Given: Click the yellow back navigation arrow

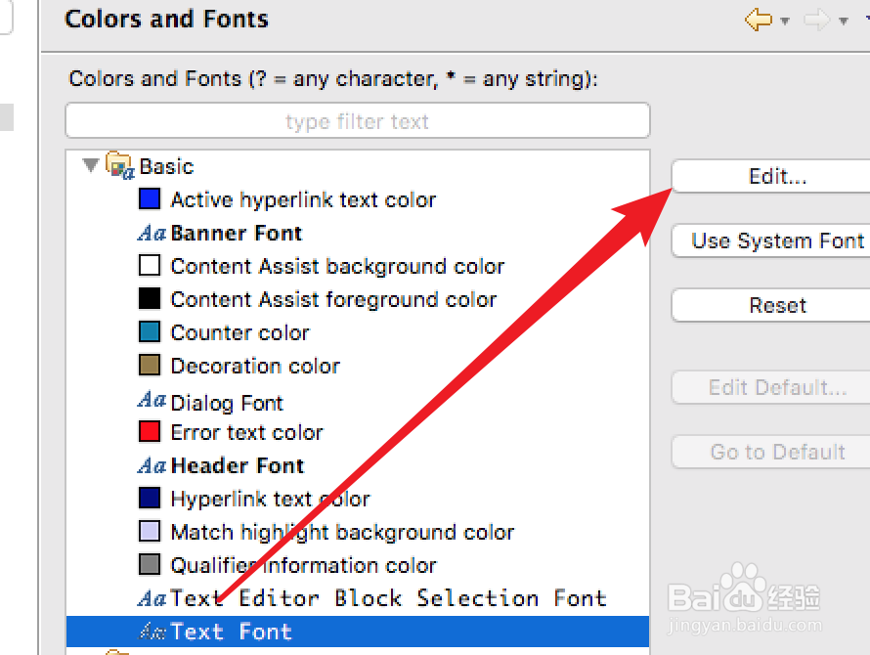Looking at the screenshot, I should (x=758, y=20).
